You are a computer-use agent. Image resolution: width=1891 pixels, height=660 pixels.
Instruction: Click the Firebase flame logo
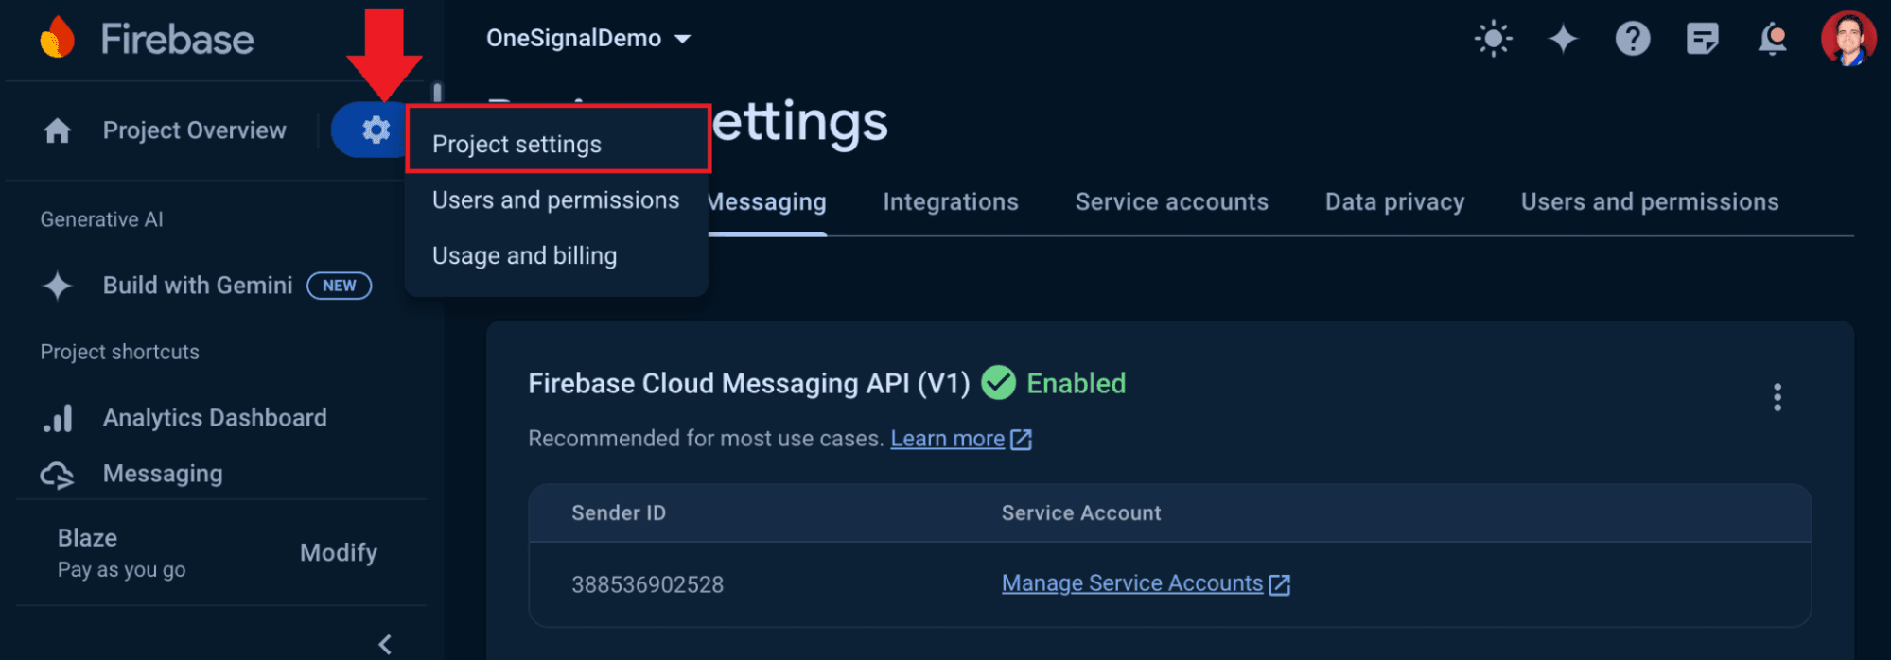click(58, 39)
